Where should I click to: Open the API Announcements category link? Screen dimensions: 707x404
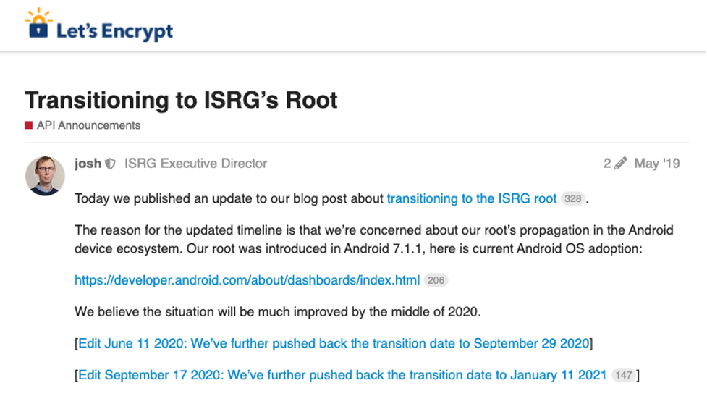(x=88, y=125)
